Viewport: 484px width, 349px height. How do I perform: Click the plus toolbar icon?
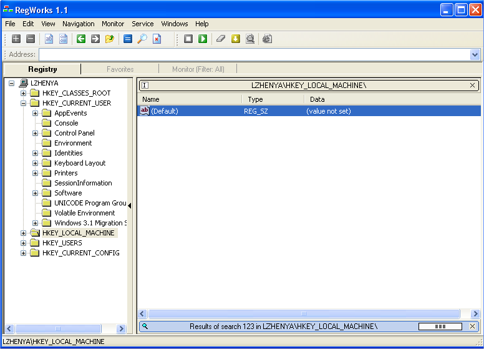tap(16, 39)
